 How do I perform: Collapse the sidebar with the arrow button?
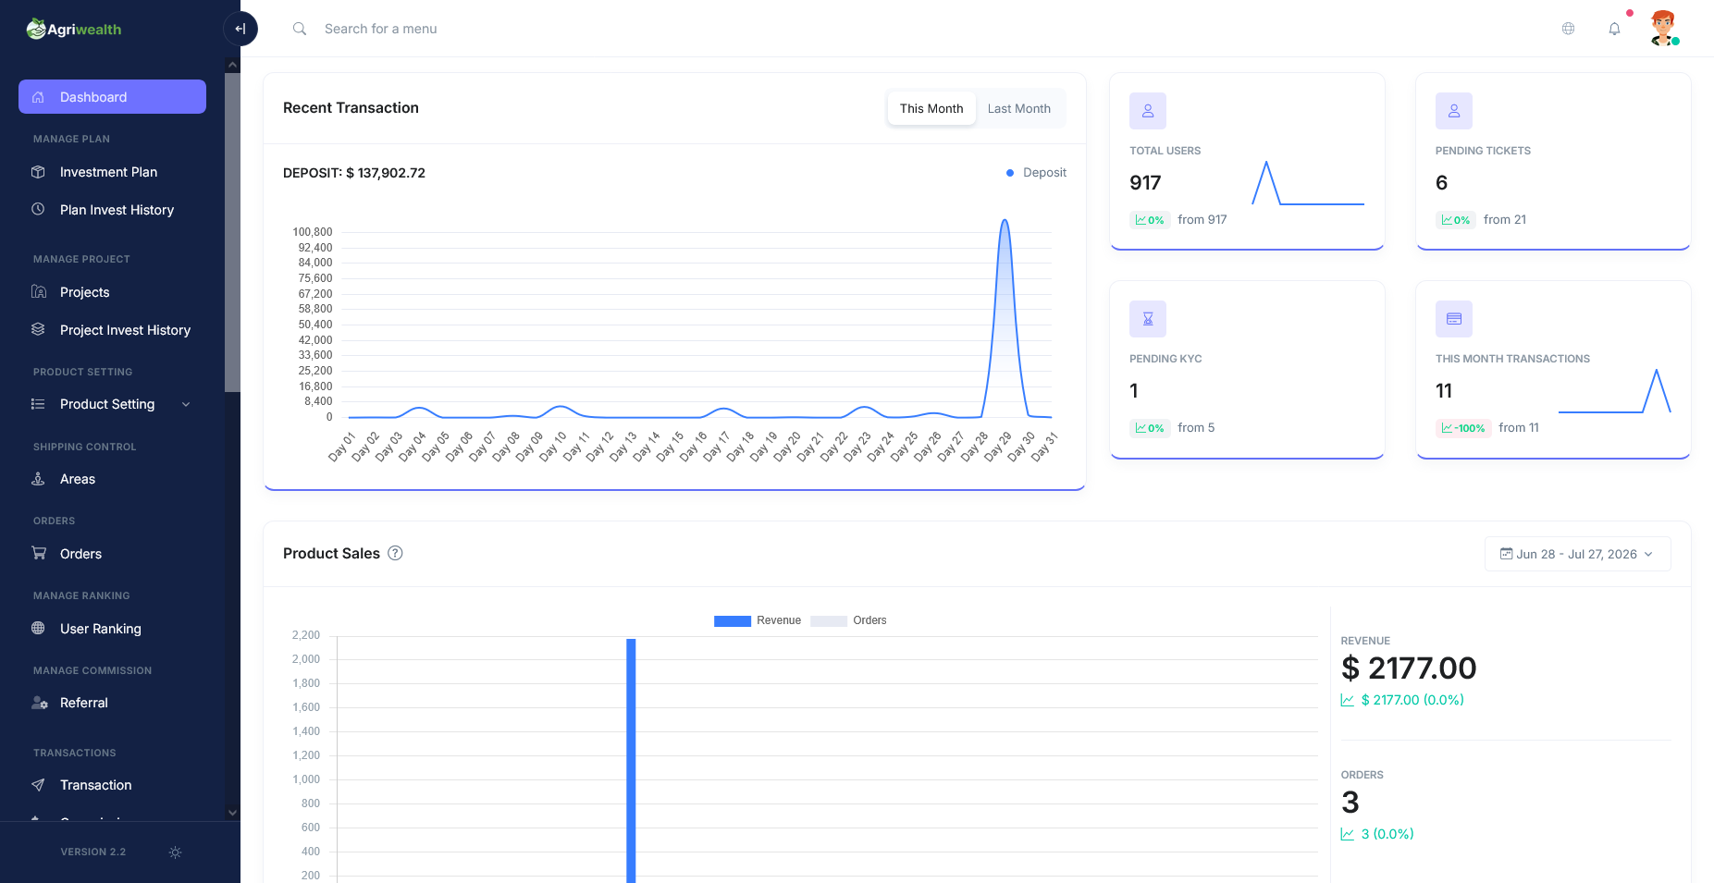click(240, 29)
